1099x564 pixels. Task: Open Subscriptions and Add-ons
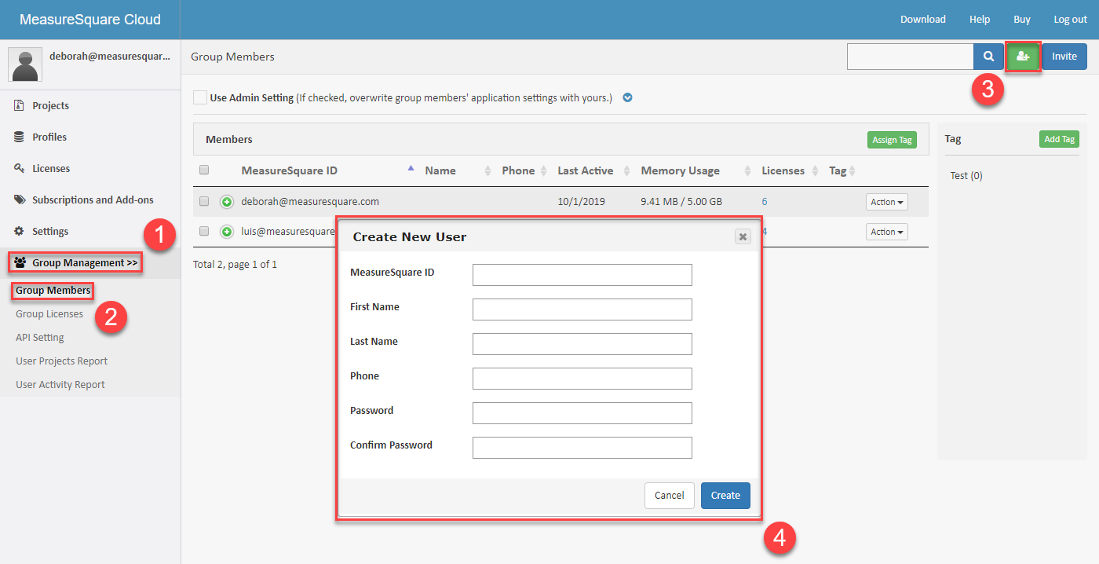[93, 200]
